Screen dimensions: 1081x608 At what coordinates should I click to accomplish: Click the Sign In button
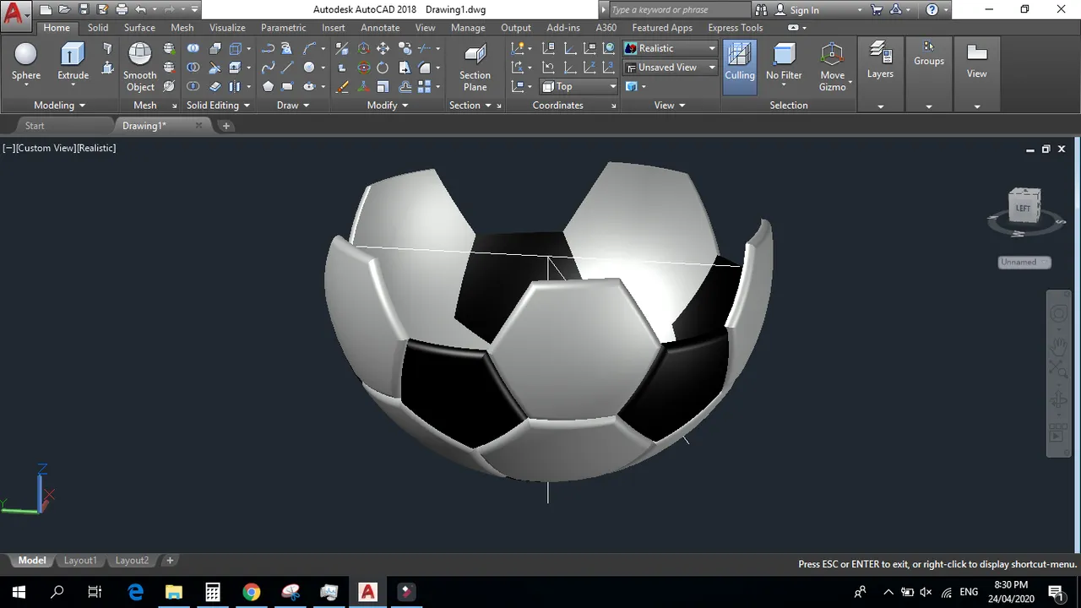796,10
